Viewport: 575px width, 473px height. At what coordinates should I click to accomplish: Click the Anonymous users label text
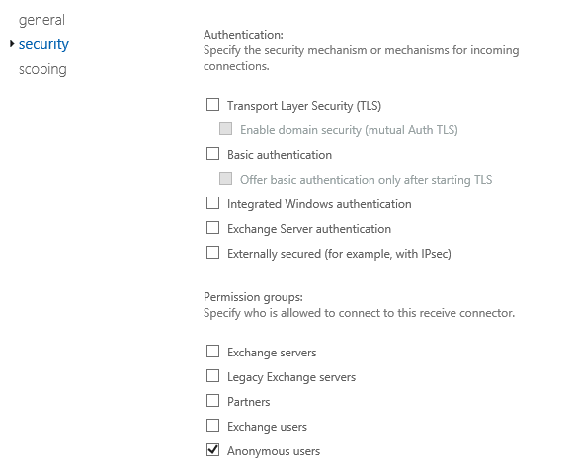pos(274,451)
